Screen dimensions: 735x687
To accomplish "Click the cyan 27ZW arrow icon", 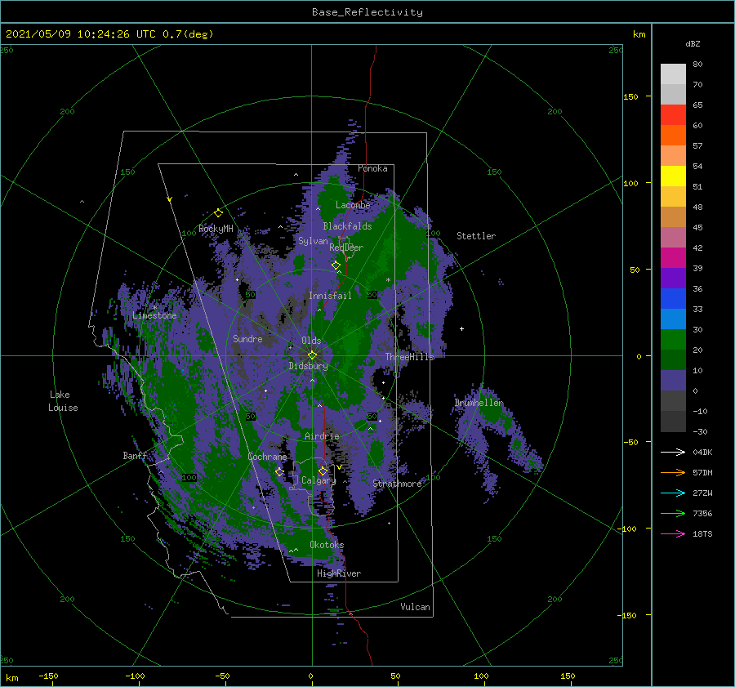I will click(x=673, y=493).
